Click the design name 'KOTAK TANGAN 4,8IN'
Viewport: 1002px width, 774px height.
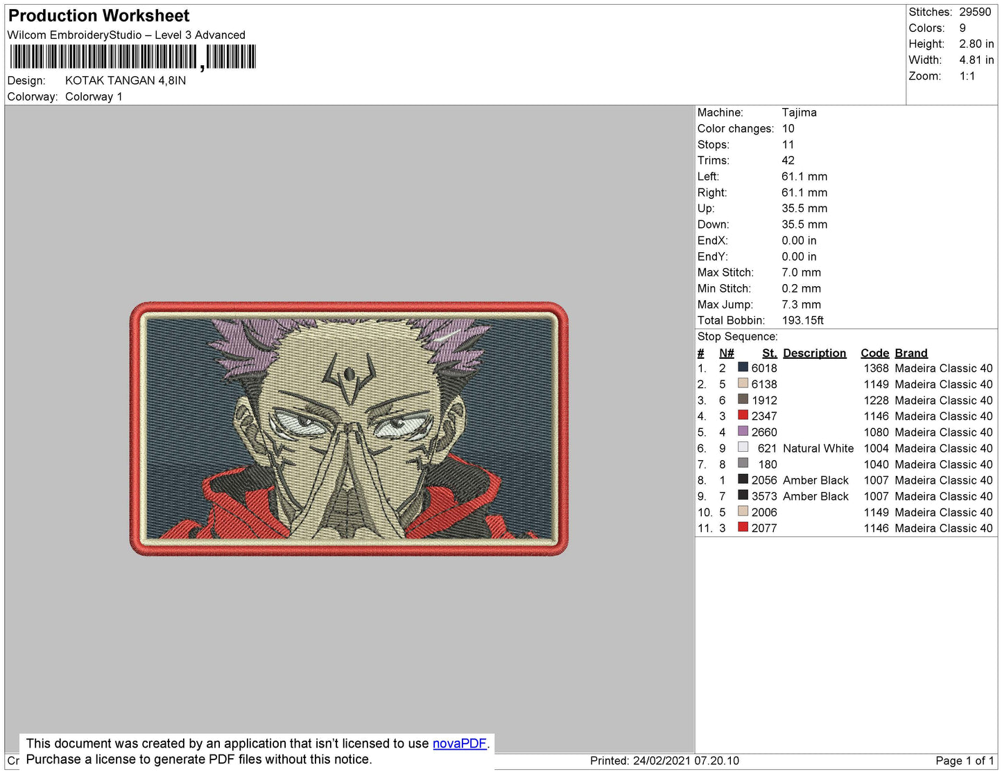(126, 80)
